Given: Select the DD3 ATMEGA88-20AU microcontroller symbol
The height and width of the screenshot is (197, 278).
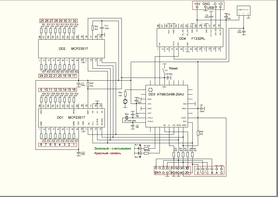Looking at the screenshot, I should 167,107.
